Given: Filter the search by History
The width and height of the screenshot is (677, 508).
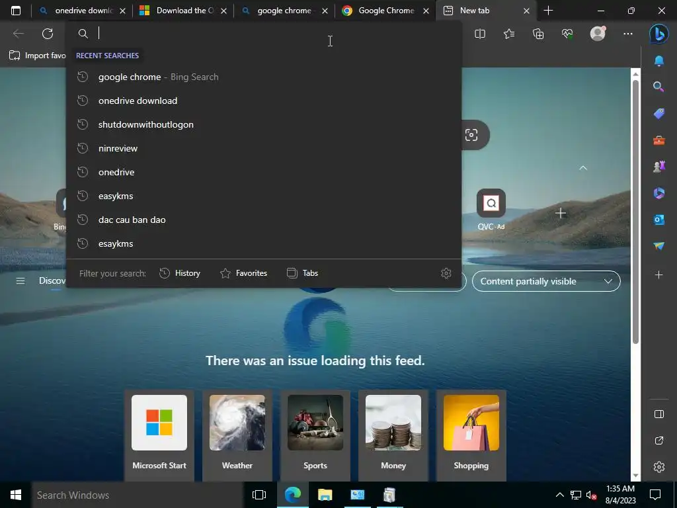Looking at the screenshot, I should click(x=180, y=273).
